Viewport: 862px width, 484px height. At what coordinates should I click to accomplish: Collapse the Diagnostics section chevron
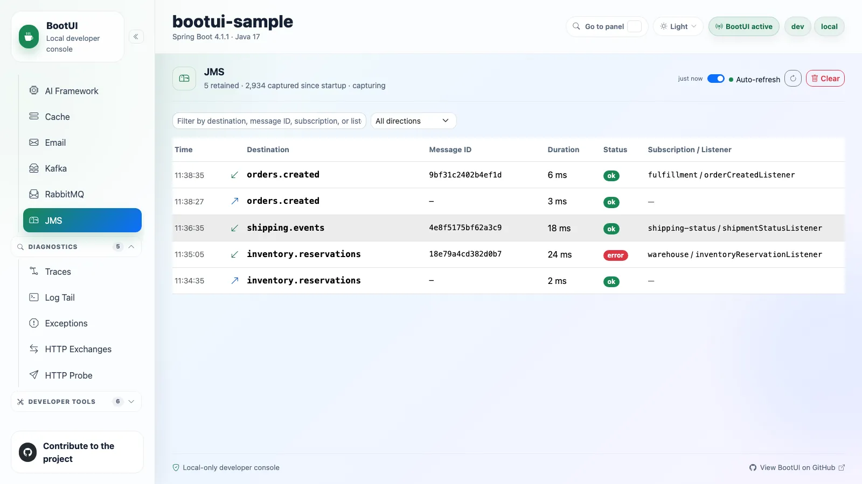131,247
